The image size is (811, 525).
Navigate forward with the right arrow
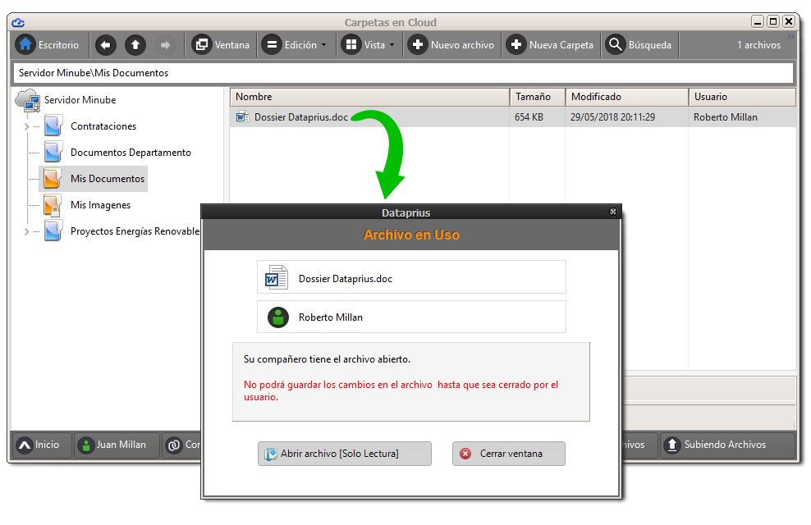click(165, 45)
